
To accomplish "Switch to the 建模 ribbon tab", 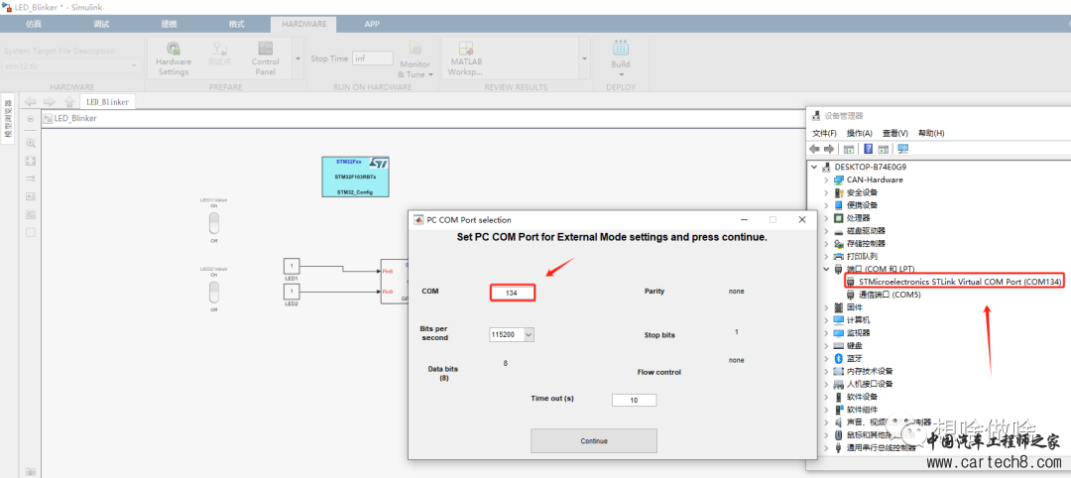I will pos(169,24).
